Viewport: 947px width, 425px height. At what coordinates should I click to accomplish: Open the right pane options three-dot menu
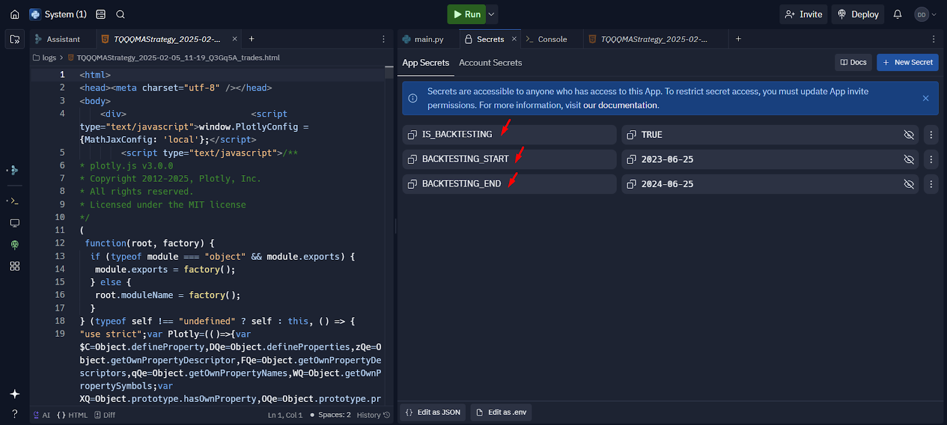933,39
